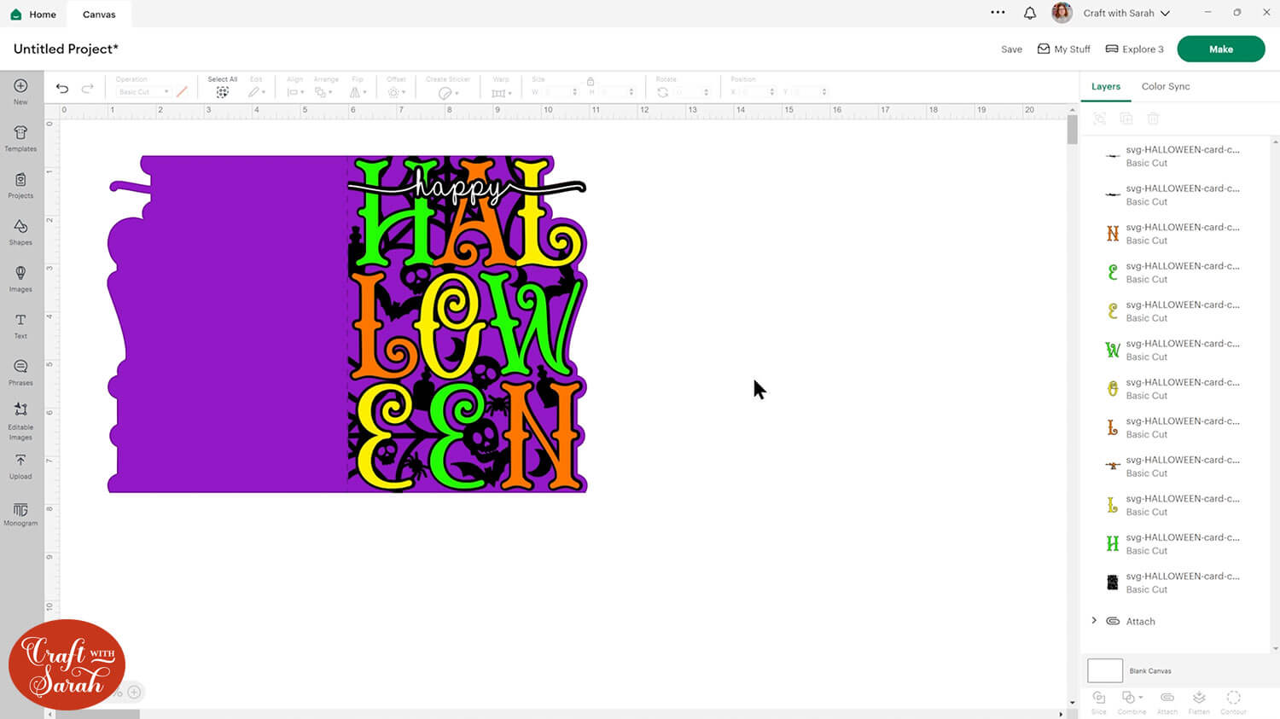Click the Undo arrow icon

coord(62,89)
